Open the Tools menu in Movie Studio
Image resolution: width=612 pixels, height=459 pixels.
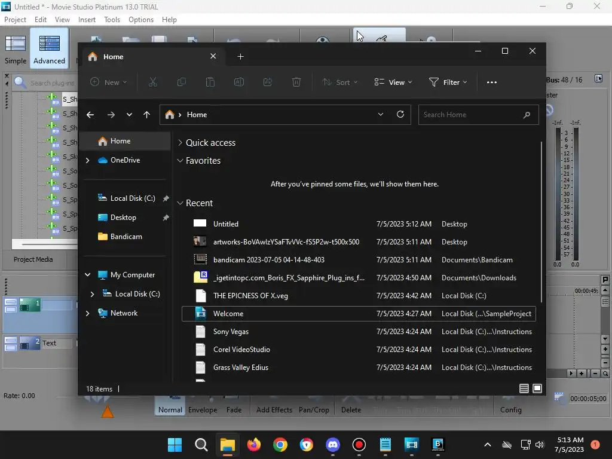click(x=112, y=20)
